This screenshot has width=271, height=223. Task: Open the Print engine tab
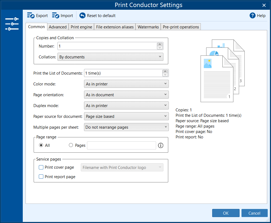pos(81,27)
